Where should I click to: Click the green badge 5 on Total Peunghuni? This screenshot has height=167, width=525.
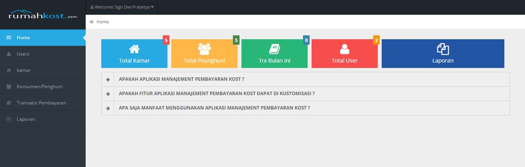point(236,40)
